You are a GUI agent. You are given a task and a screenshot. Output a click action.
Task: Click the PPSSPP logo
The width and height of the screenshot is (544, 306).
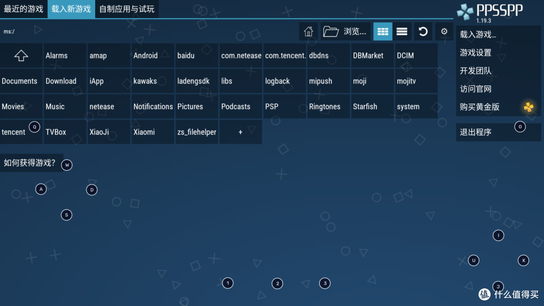pos(490,12)
